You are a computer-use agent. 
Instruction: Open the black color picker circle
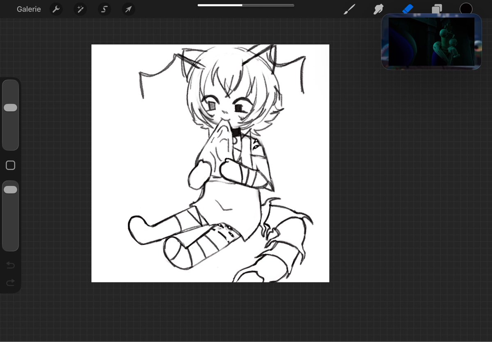(x=466, y=9)
